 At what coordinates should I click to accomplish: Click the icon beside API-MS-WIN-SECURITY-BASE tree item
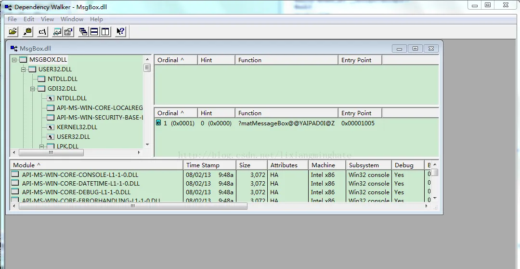click(51, 118)
